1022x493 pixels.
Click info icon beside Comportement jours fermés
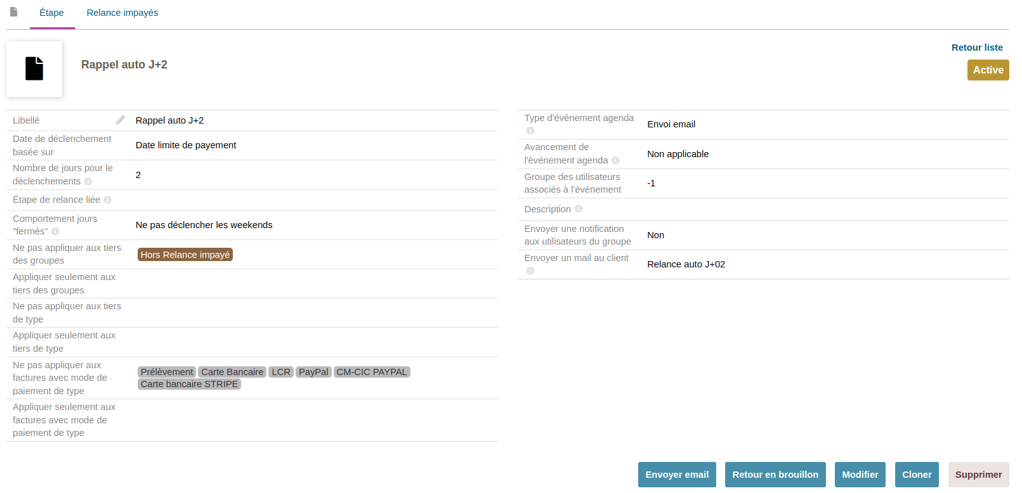(55, 231)
